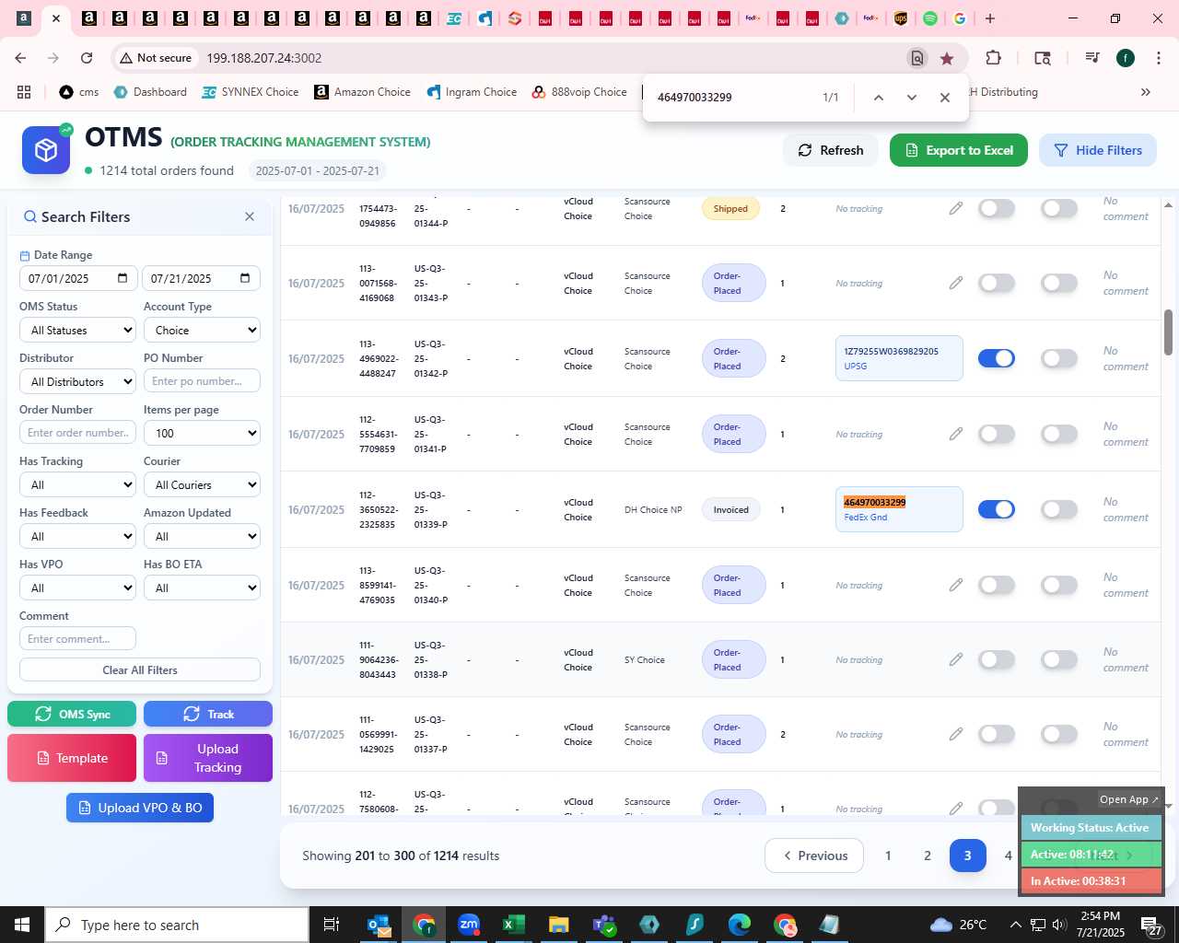Enable first toggle for order 01337-P
Screen dimensions: 1179x943
click(x=996, y=734)
